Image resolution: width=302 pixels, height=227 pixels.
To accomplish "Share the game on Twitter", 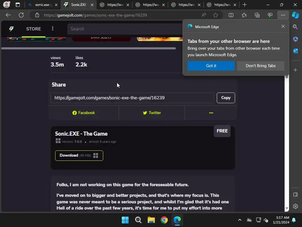I will [x=152, y=113].
